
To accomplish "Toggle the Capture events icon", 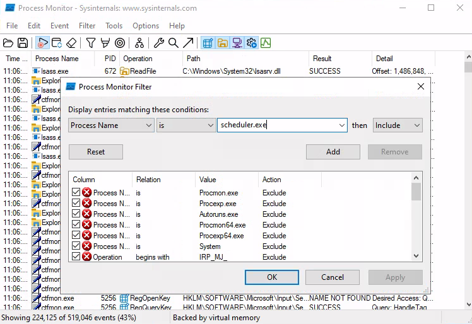I will [42, 43].
